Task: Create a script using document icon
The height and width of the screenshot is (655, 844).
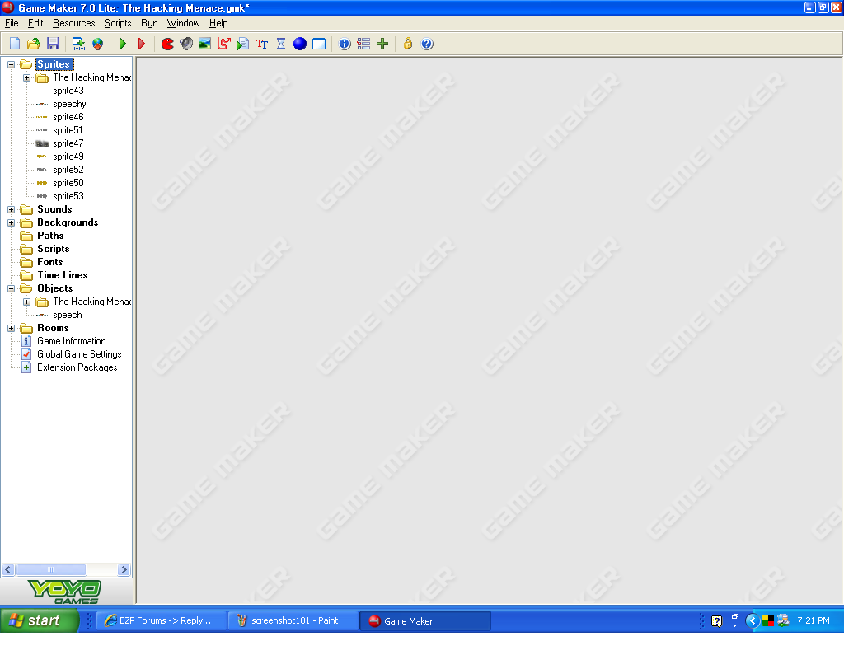Action: pos(243,44)
